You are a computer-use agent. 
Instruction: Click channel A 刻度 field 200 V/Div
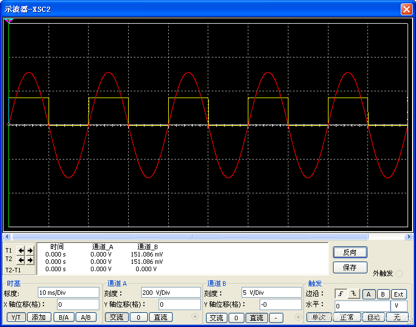(x=171, y=293)
